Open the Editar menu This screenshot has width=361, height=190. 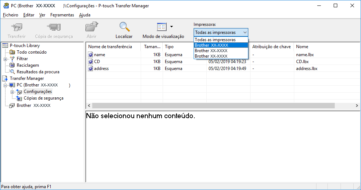(29, 15)
